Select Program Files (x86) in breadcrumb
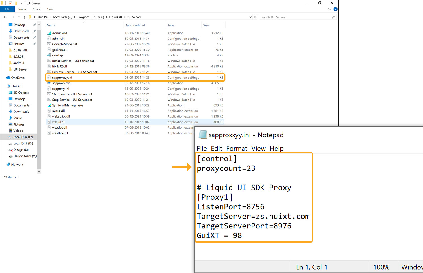Viewport: 423px width, 273px height. (x=91, y=17)
